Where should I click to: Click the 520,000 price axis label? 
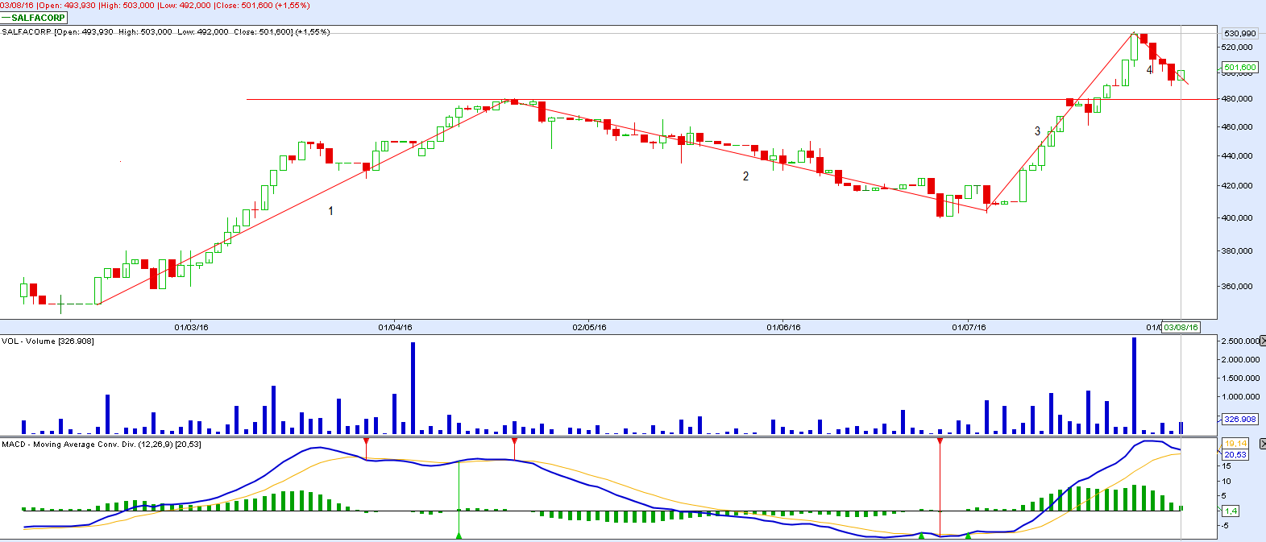pyautogui.click(x=1239, y=48)
